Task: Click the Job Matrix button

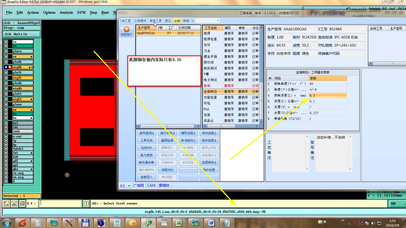Action: [22, 34]
